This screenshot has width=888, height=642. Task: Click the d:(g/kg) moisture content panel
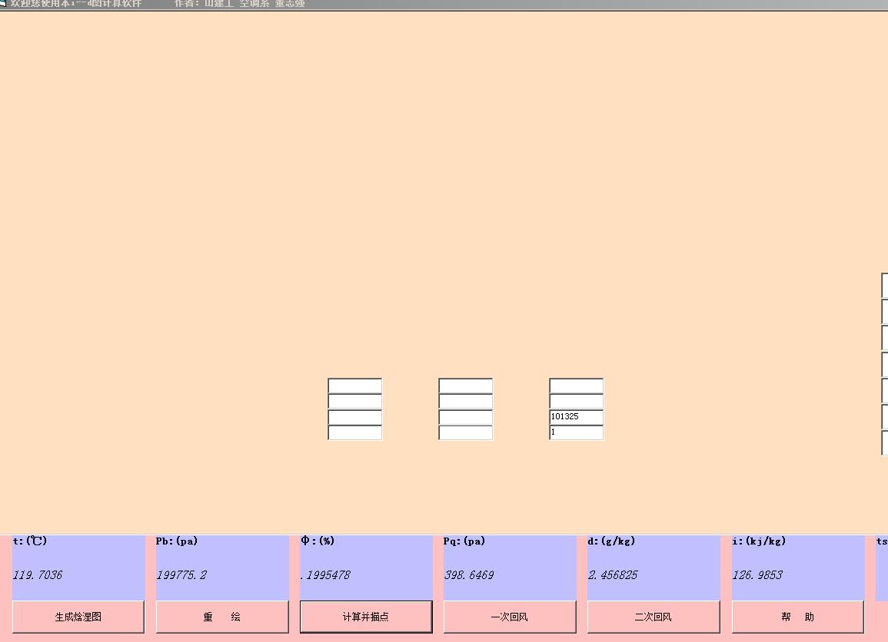pos(653,568)
